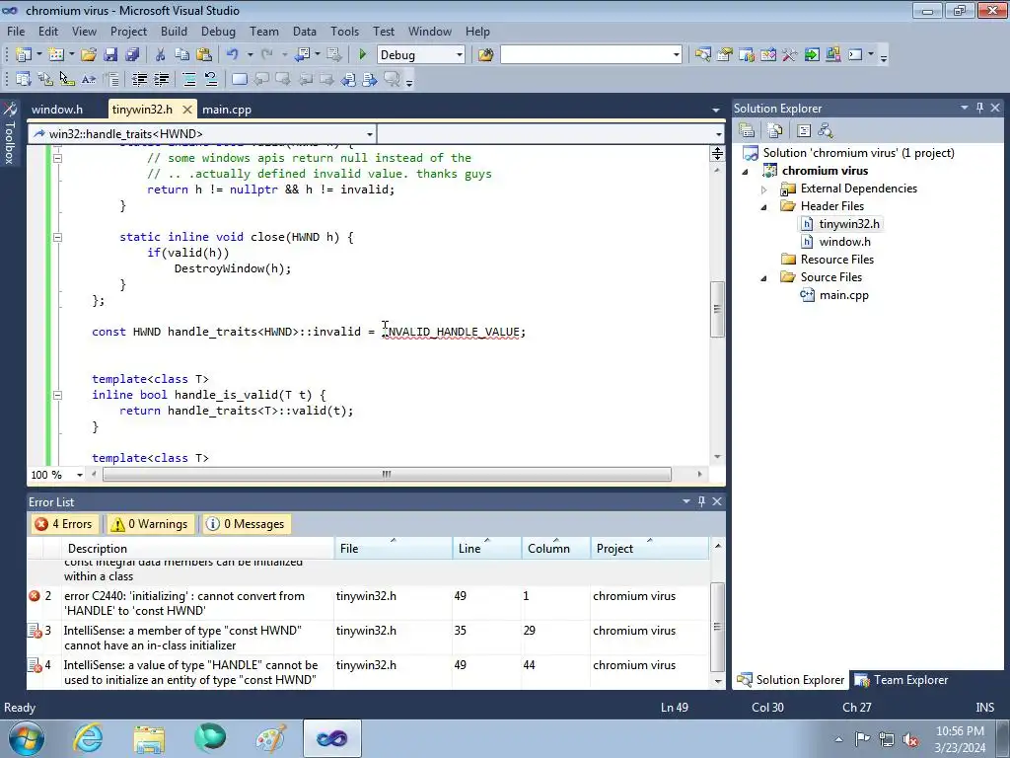Viewport: 1010px width, 758px height.
Task: Save the current file with floppy icon
Action: (110, 55)
